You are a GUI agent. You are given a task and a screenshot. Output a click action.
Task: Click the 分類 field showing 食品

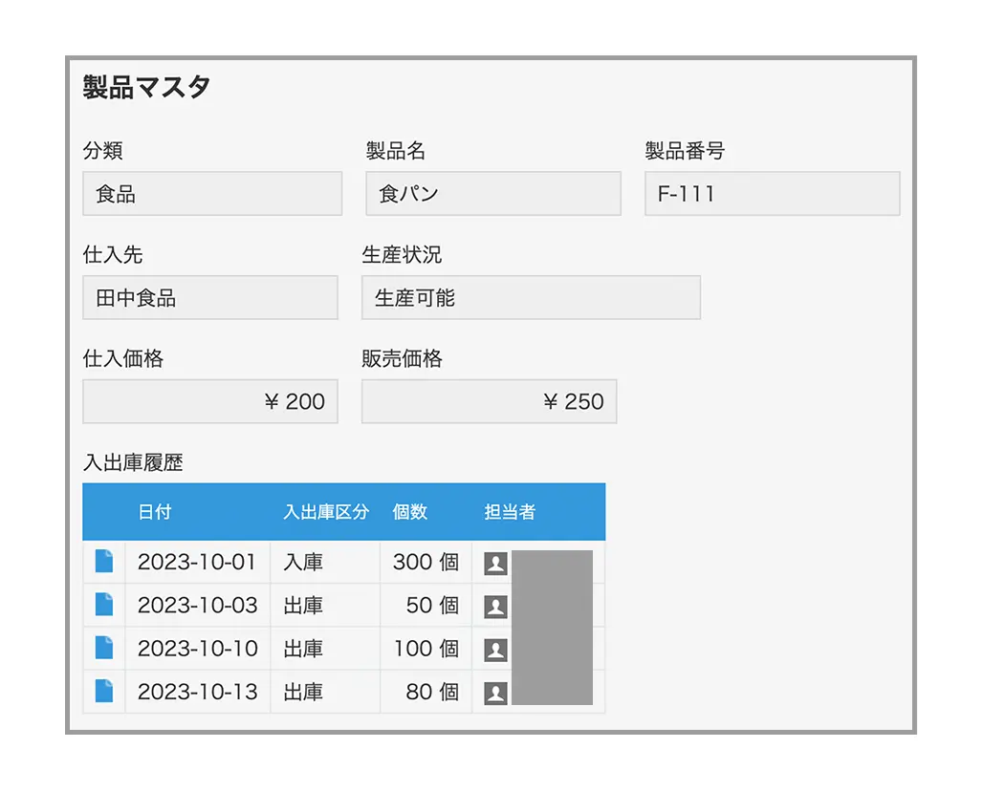click(212, 194)
